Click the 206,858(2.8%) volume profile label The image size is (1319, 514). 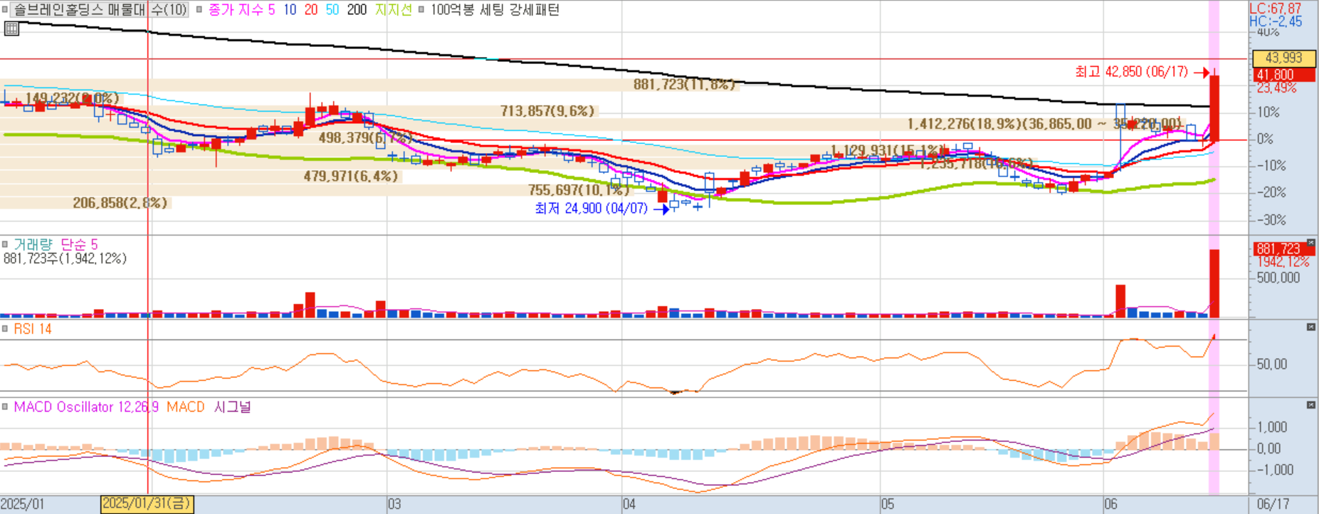point(120,203)
